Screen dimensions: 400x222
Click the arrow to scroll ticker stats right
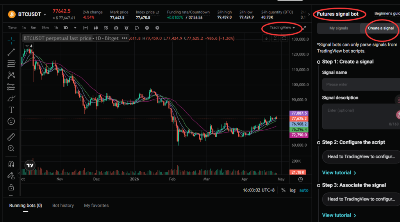tap(309, 14)
